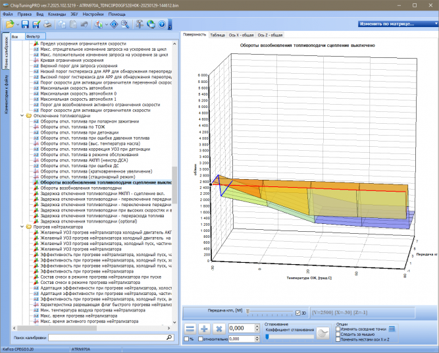Select 'Обороты откл. топлива по ТОЖ'

pyautogui.click(x=72, y=127)
